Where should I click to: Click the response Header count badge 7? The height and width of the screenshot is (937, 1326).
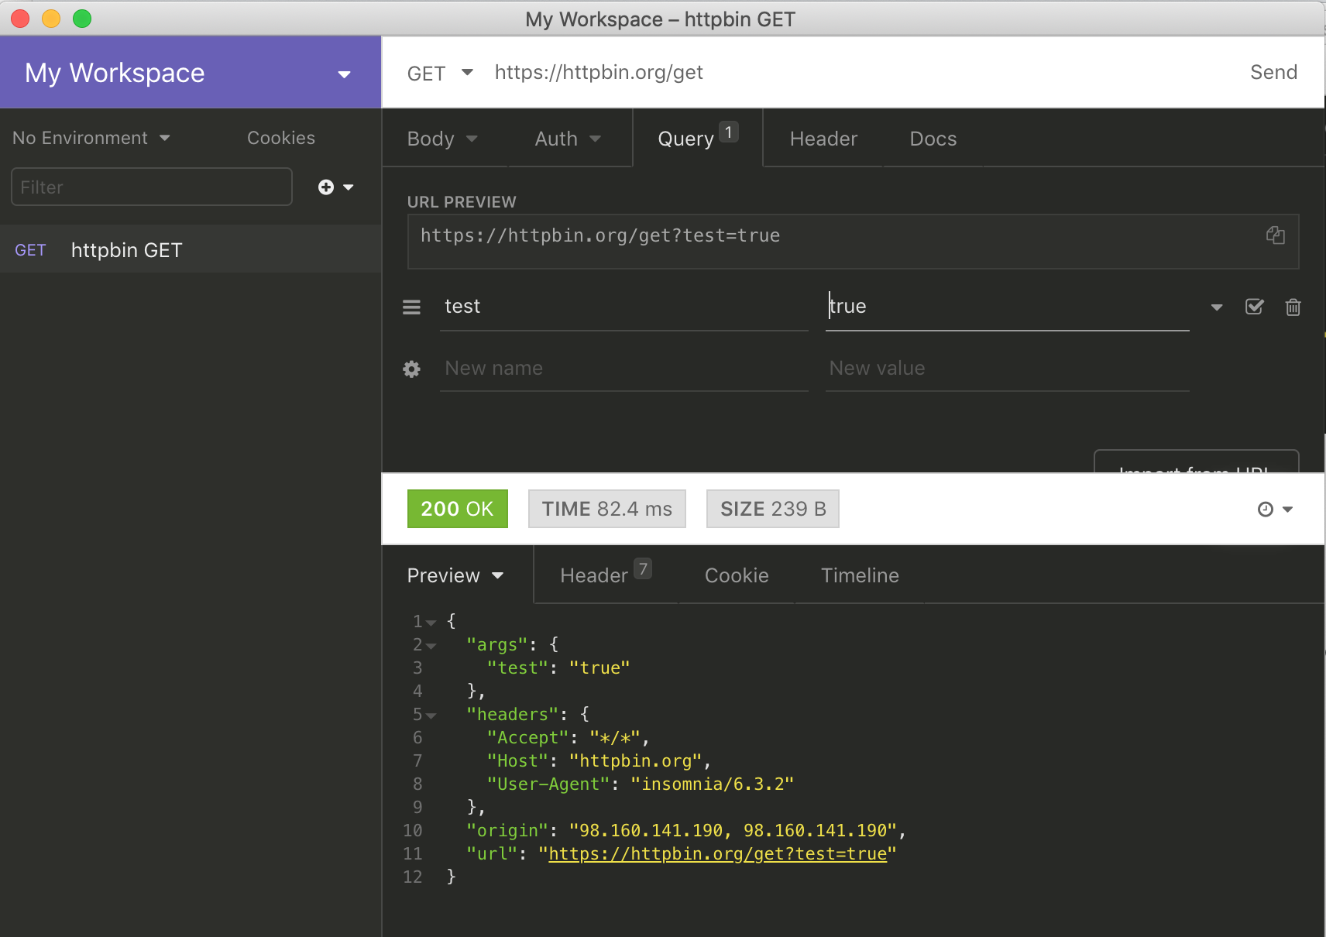(x=643, y=568)
